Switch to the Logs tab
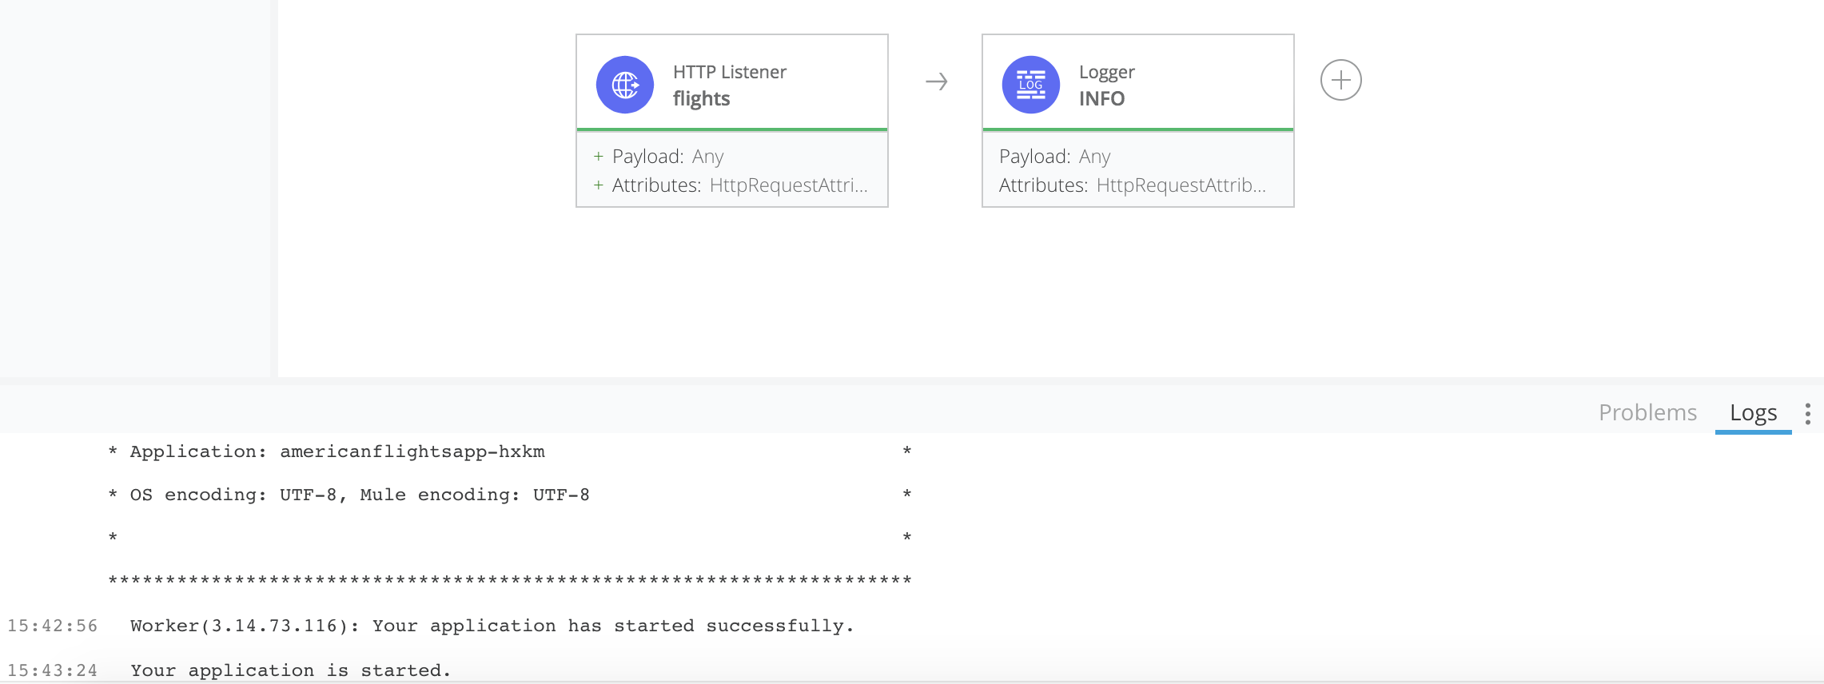 [x=1753, y=412]
